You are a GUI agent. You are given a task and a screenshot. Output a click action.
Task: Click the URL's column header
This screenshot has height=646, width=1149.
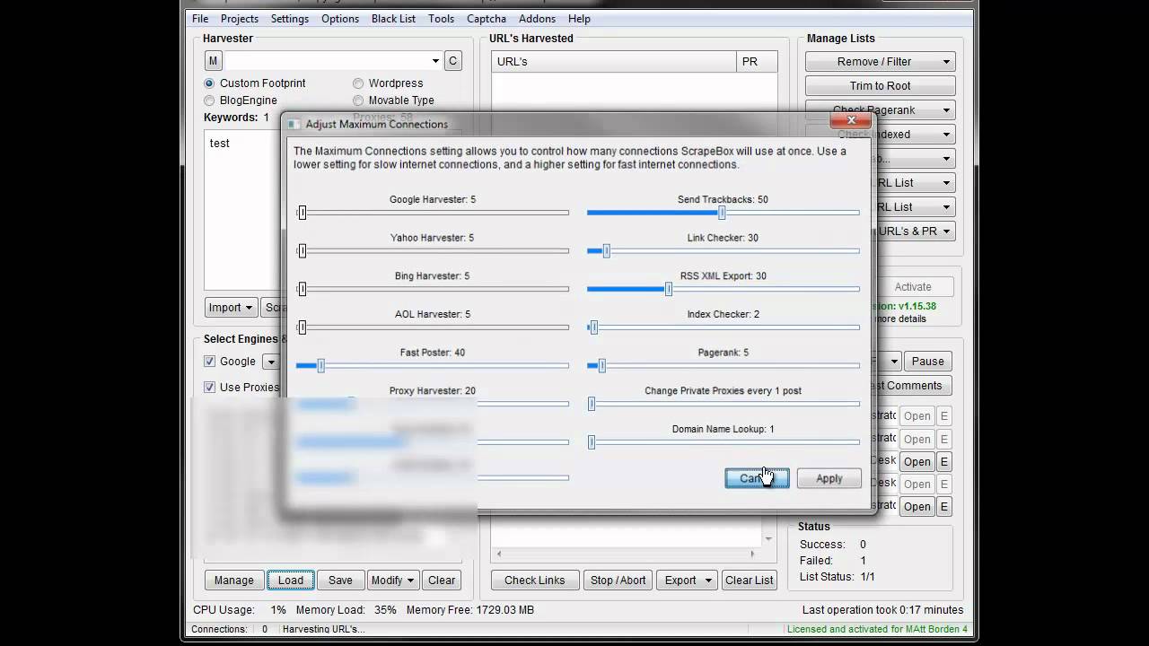click(x=614, y=62)
